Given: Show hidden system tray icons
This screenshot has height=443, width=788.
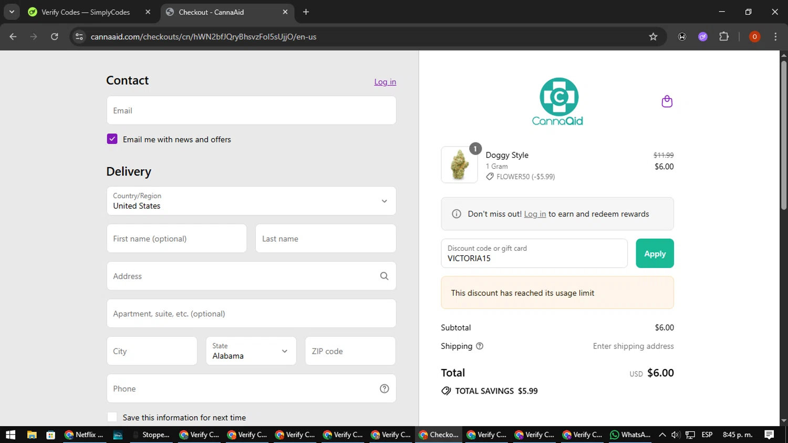Looking at the screenshot, I should coord(662,435).
